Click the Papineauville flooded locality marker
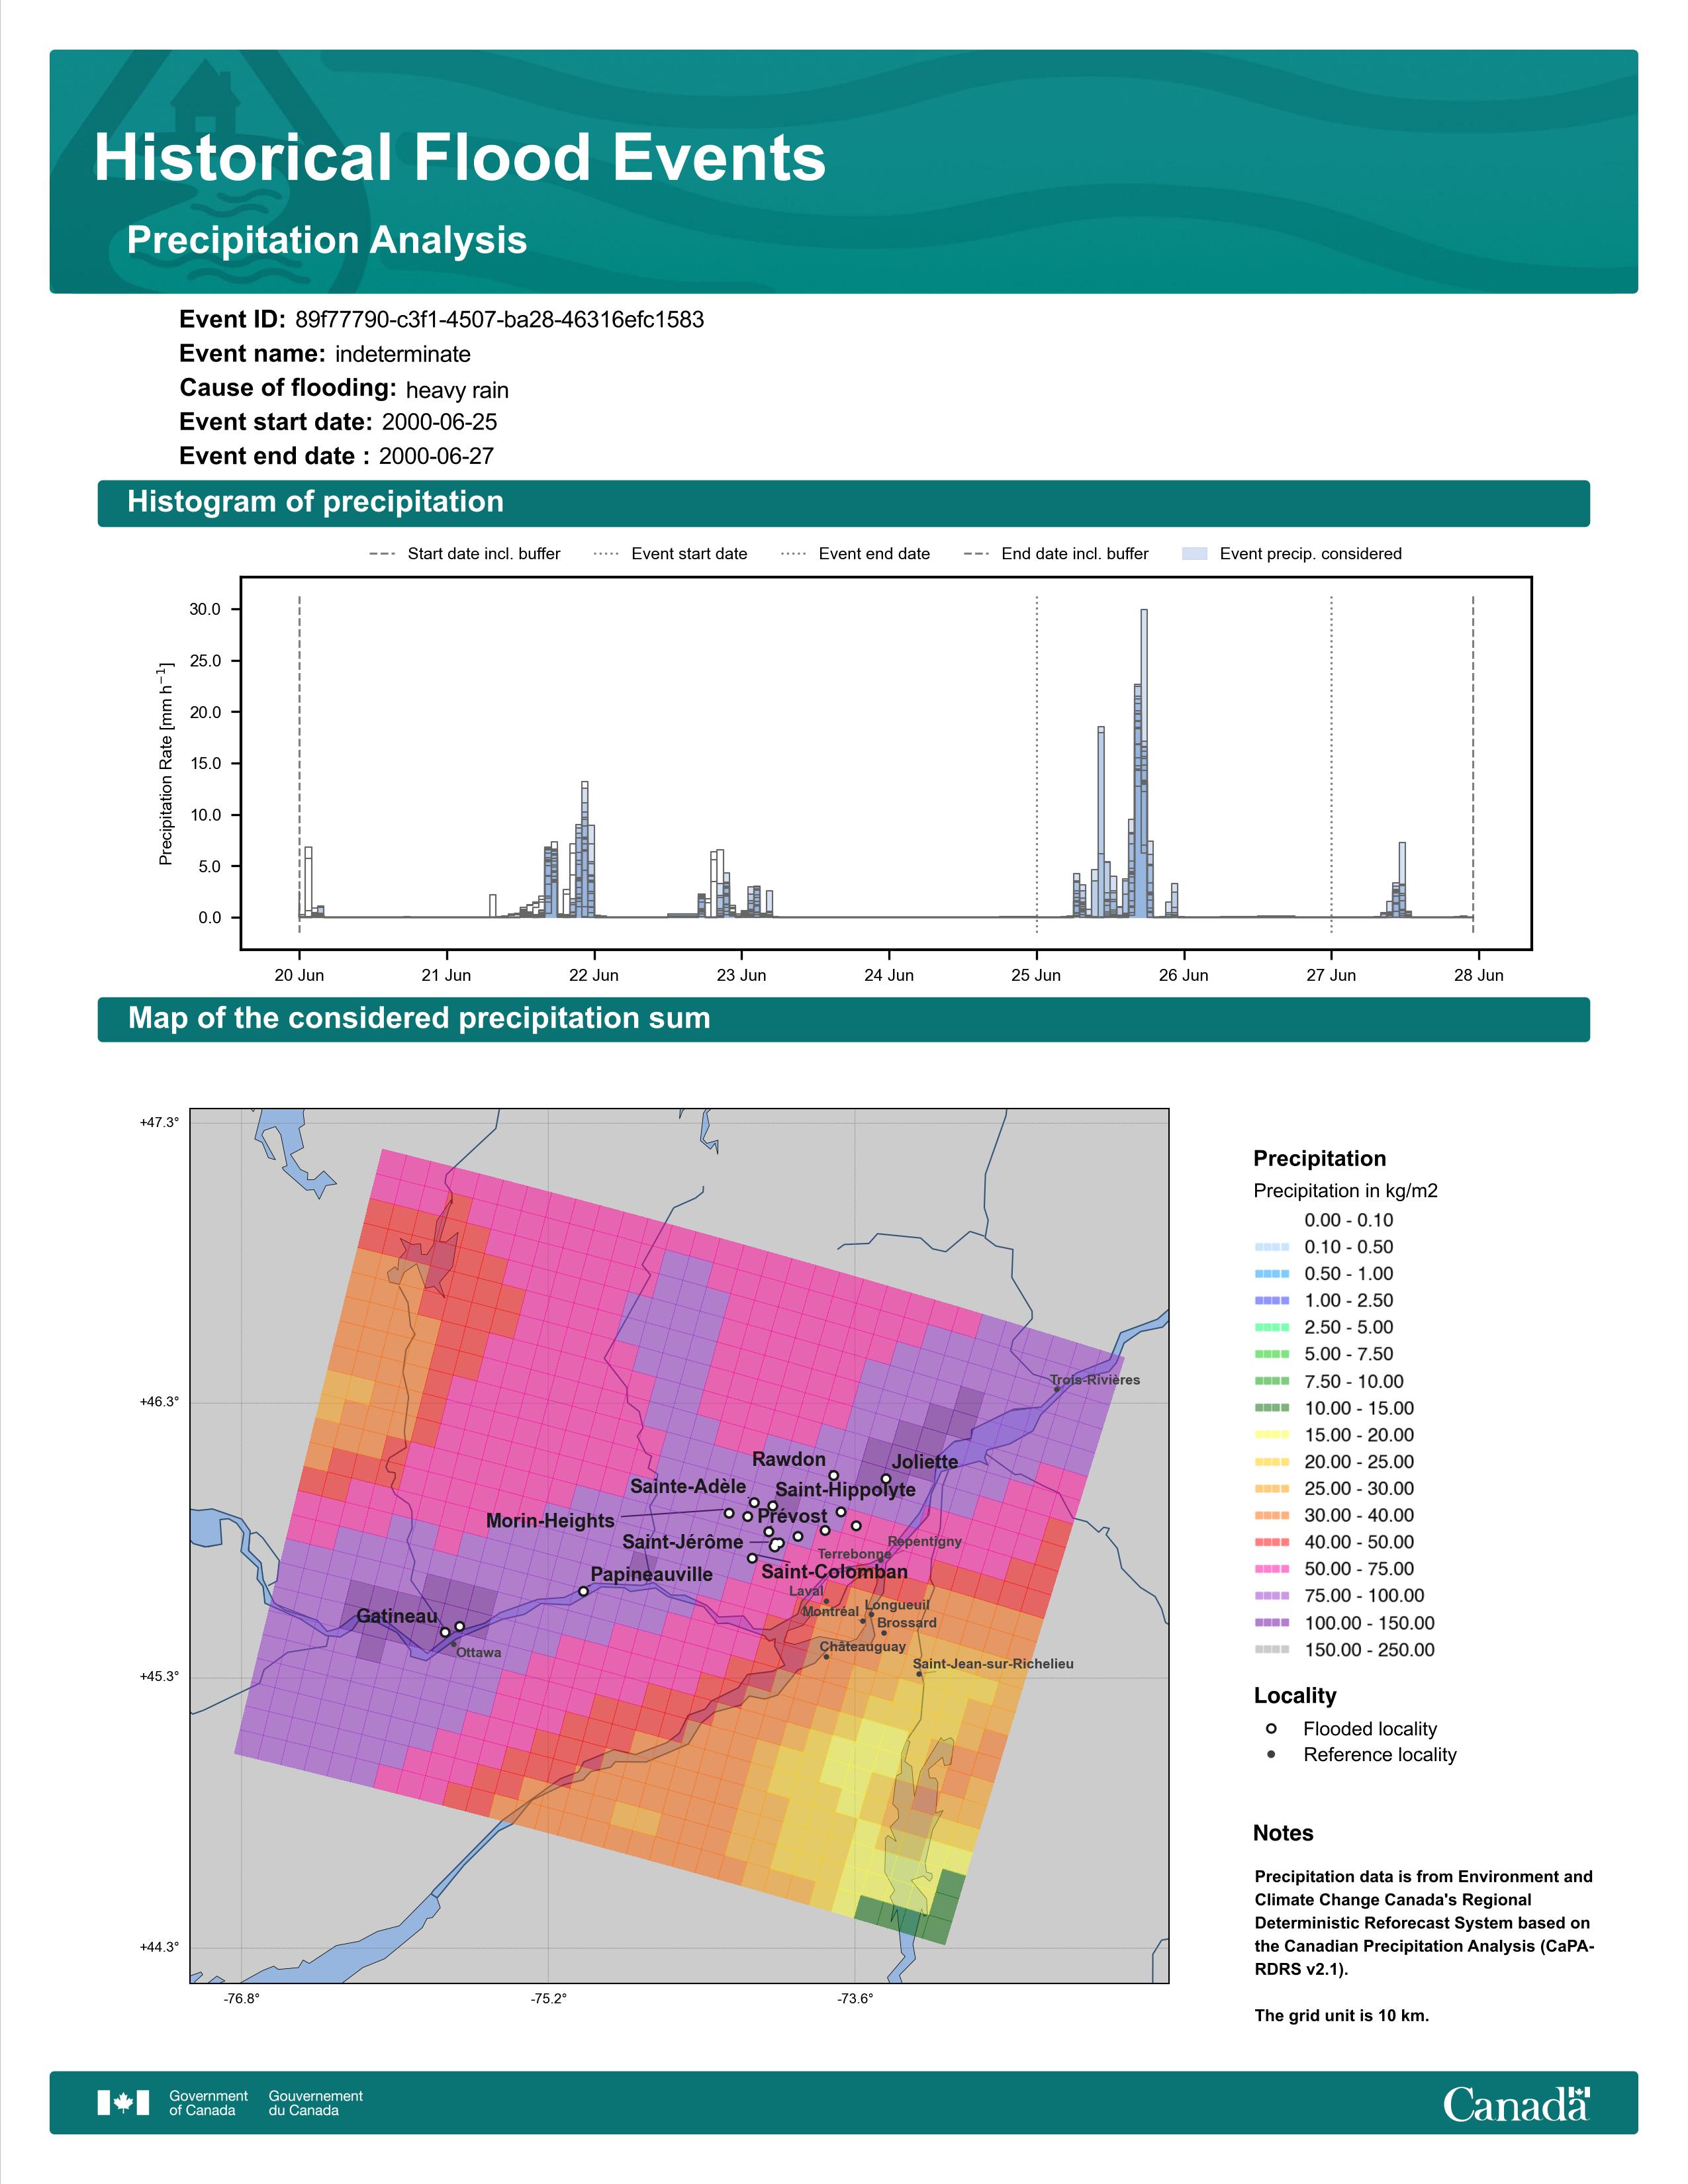Image resolution: width=1688 pixels, height=2184 pixels. [583, 1591]
